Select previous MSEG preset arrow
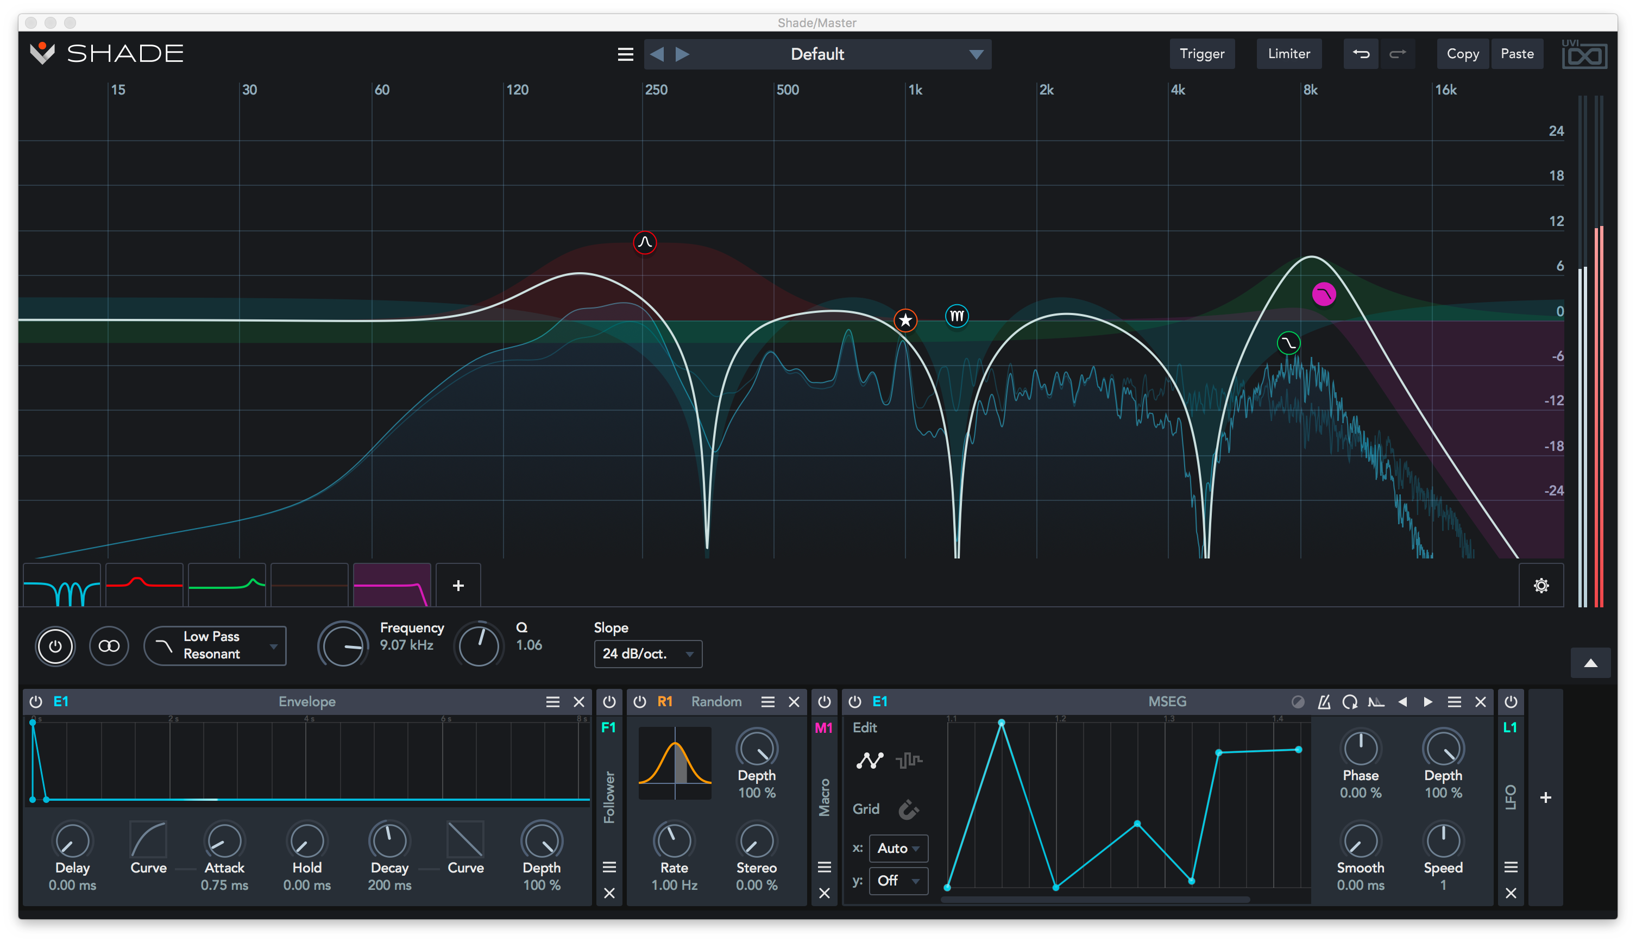 tap(1402, 702)
